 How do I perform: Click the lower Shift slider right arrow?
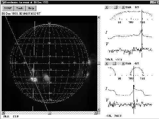123,63
